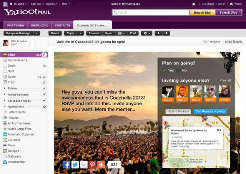Open the Options menu
The image size is (246, 174).
(52, 4)
